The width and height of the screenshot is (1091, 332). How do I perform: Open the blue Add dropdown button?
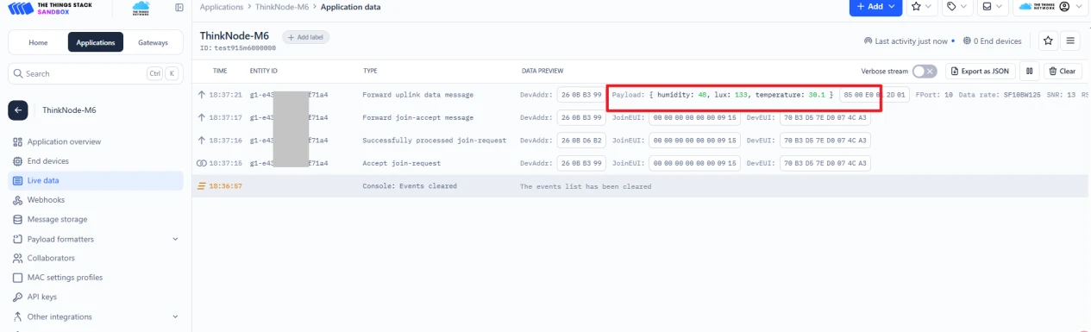(x=875, y=7)
